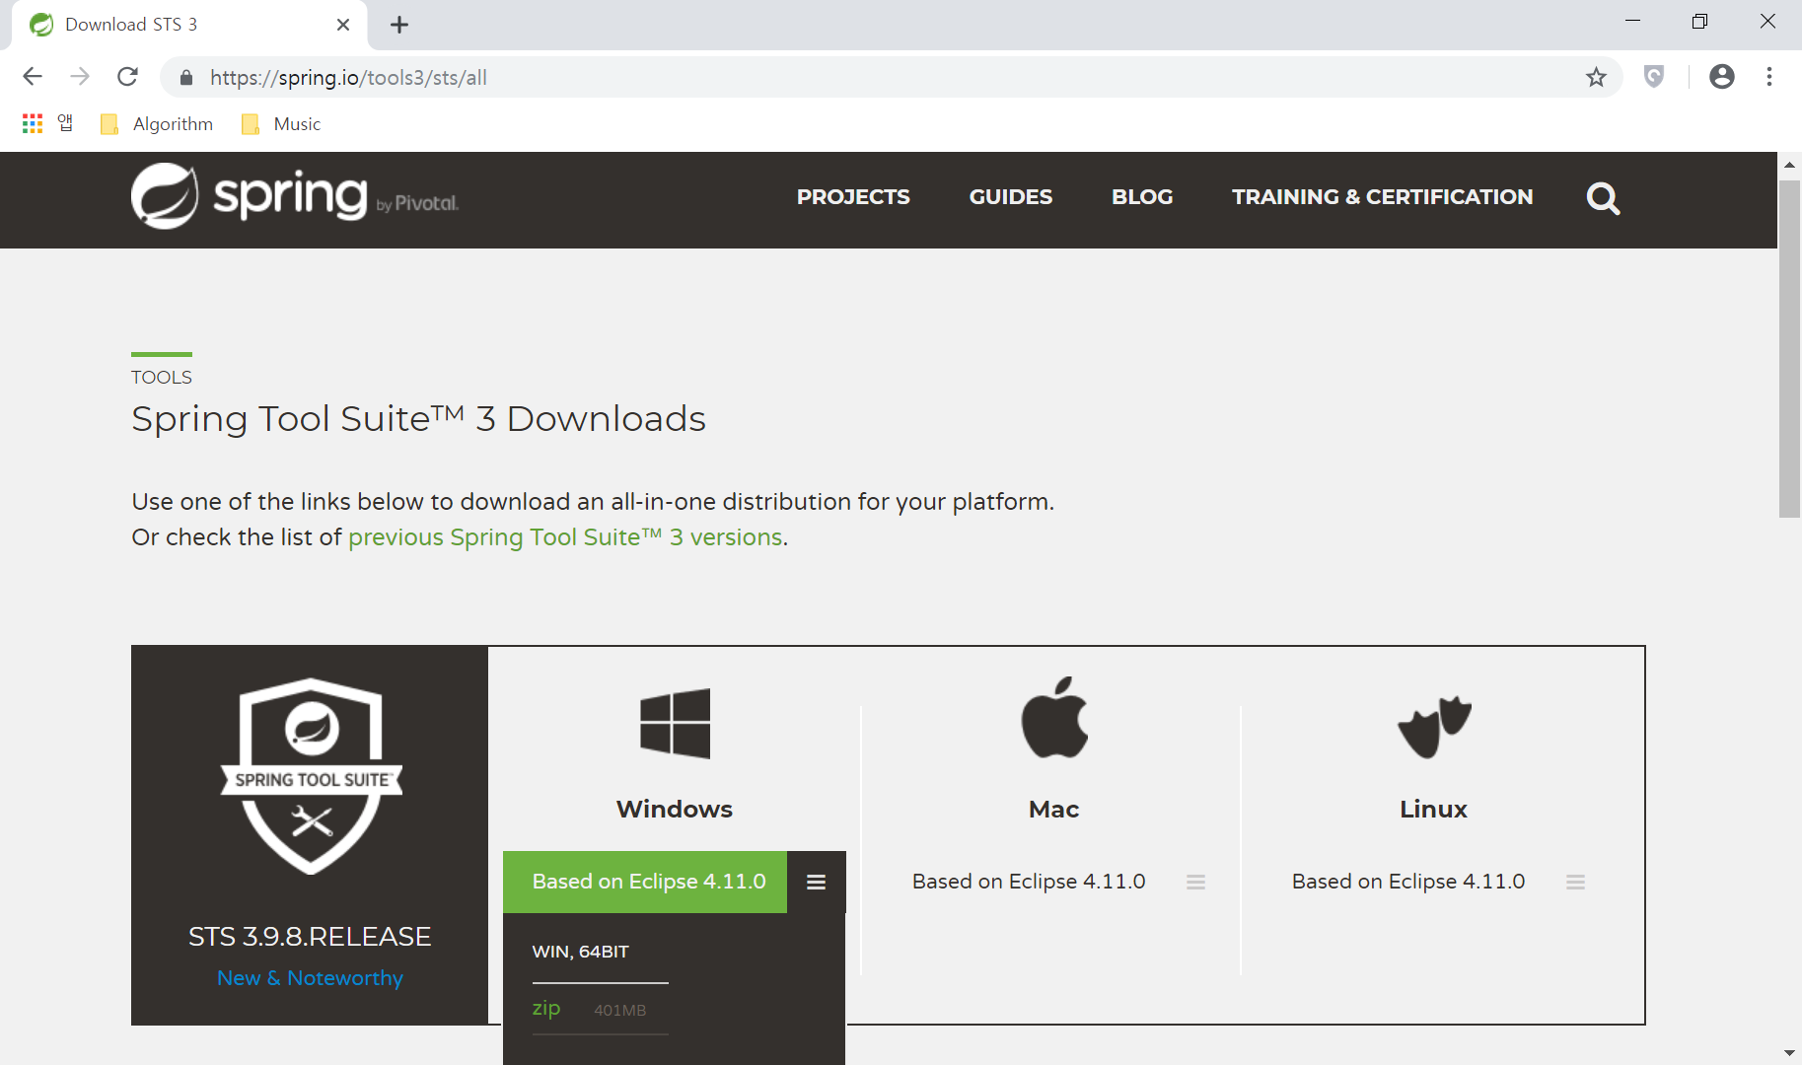This screenshot has height=1065, width=1802.
Task: Close the Download STS 3 tab
Action: pos(343,25)
